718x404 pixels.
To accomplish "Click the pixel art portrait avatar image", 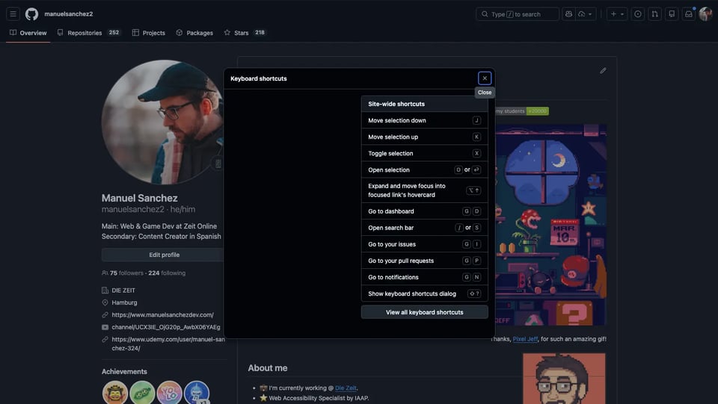I will coord(564,379).
